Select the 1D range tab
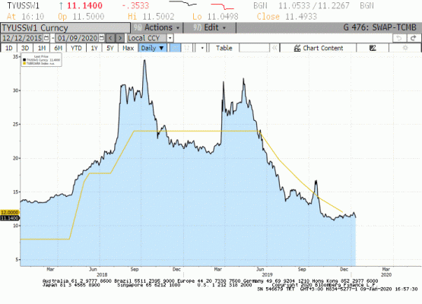 tap(9, 48)
